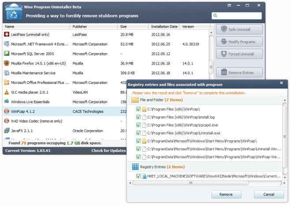Viewport: 291px width, 206px height.
Task: Click the dialog vertical scrollbar thumb
Action: coord(284,137)
